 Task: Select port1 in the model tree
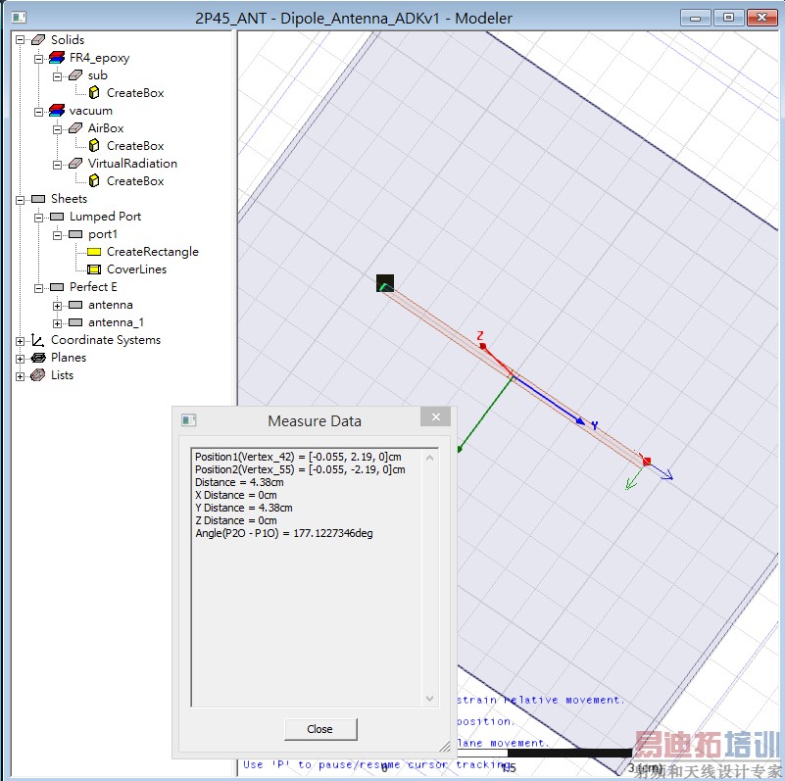(103, 234)
